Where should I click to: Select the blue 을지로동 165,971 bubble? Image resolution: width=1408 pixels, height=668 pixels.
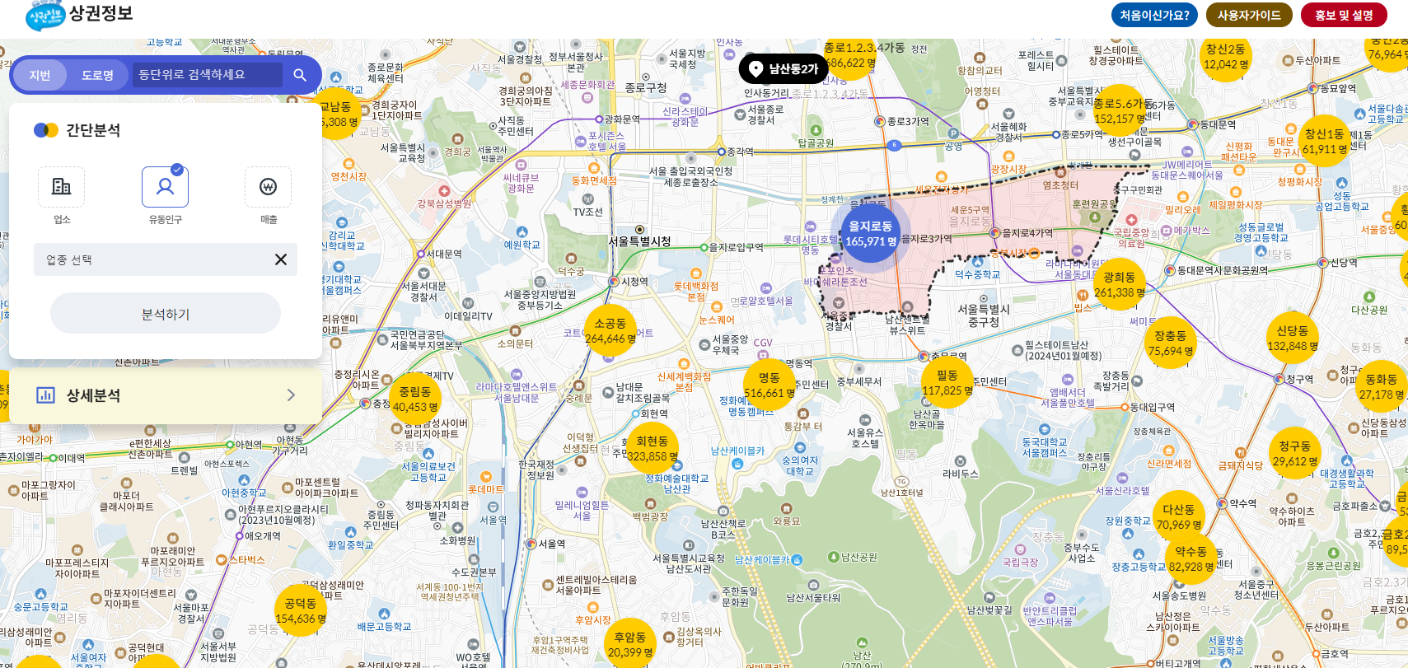pyautogui.click(x=871, y=234)
